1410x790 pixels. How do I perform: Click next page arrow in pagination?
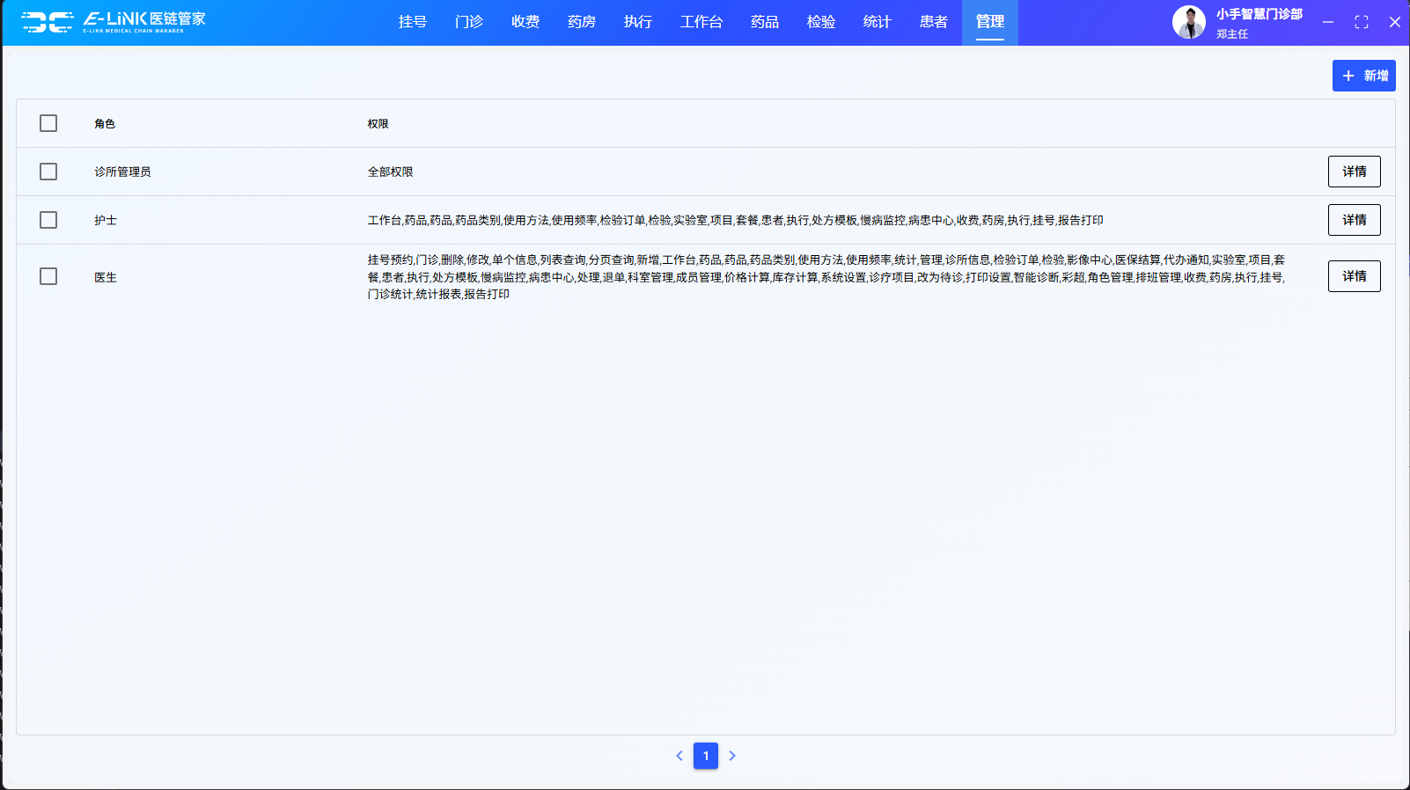pos(732,756)
